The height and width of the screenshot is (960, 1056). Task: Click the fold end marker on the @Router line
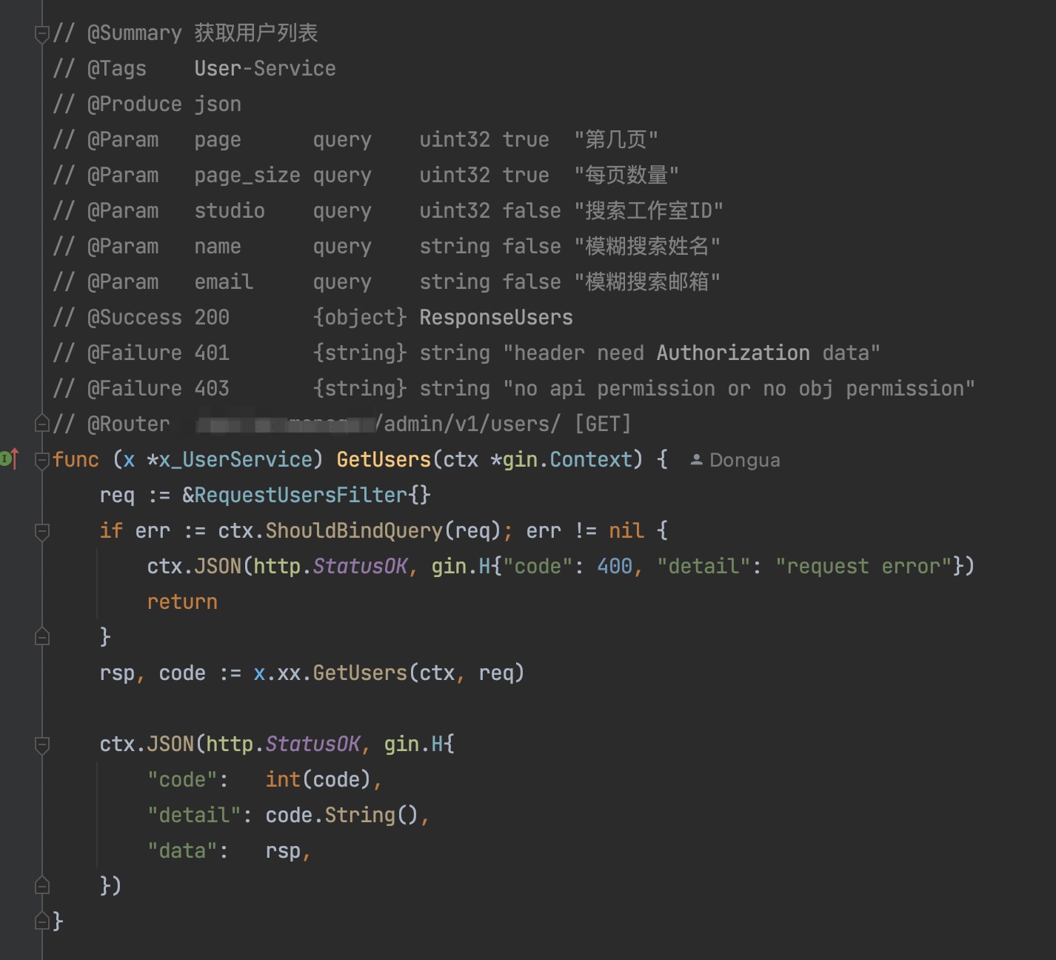point(42,424)
